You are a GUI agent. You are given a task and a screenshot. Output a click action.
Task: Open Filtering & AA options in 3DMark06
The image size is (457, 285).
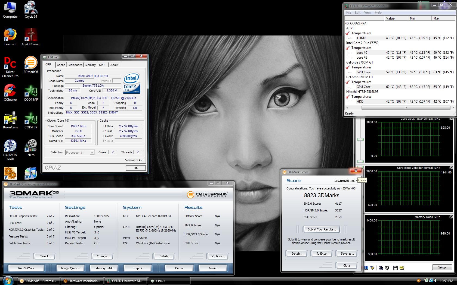pos(104,268)
